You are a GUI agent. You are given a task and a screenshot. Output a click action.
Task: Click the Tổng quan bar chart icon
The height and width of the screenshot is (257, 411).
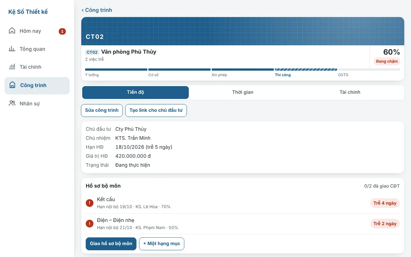pos(12,49)
